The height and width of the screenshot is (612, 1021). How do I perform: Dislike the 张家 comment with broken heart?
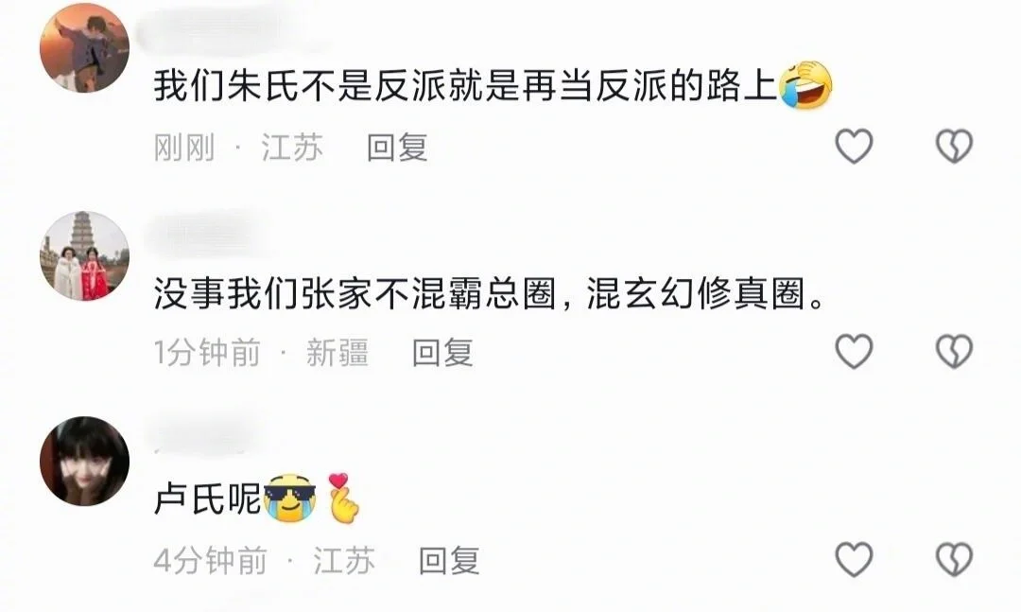[x=954, y=352]
